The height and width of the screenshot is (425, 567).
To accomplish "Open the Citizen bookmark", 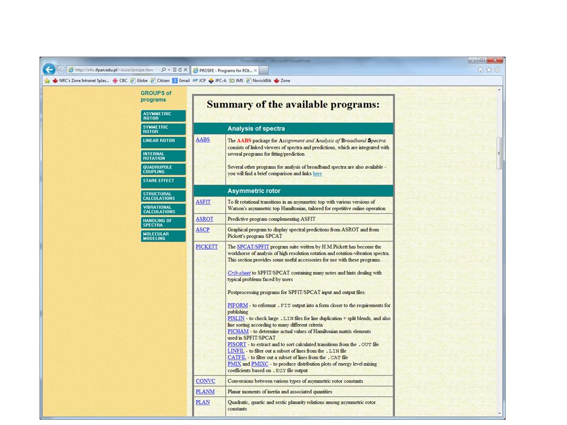I will 160,81.
